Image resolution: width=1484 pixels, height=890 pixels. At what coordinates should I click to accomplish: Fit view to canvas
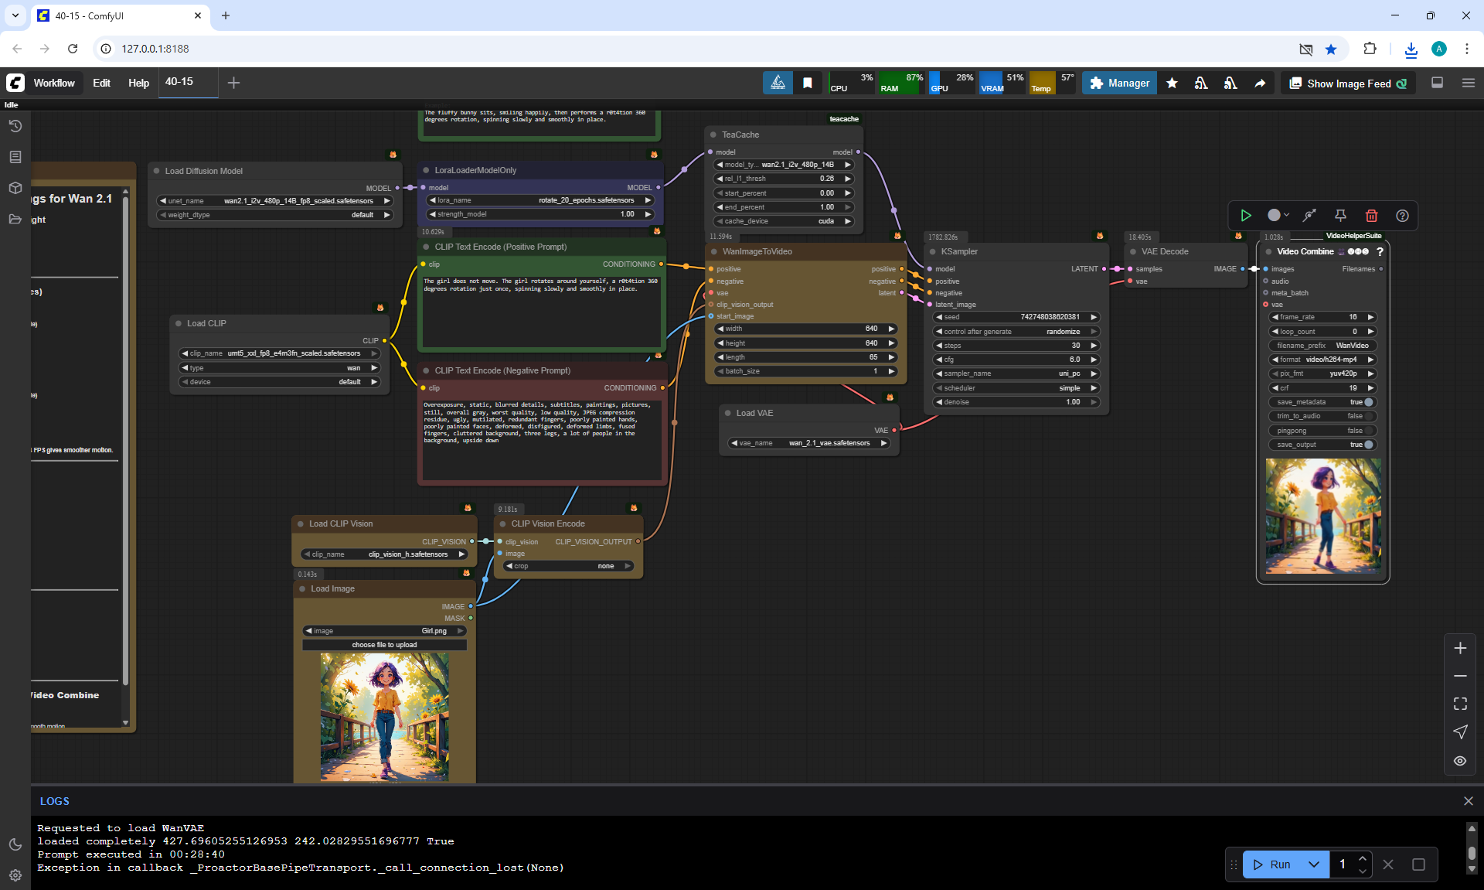coord(1460,704)
